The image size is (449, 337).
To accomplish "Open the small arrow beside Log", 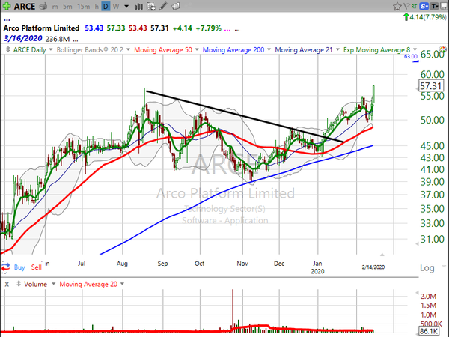I will (444, 267).
